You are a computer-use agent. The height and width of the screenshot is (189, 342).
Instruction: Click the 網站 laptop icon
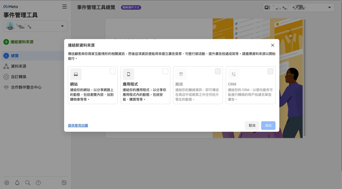pyautogui.click(x=76, y=74)
